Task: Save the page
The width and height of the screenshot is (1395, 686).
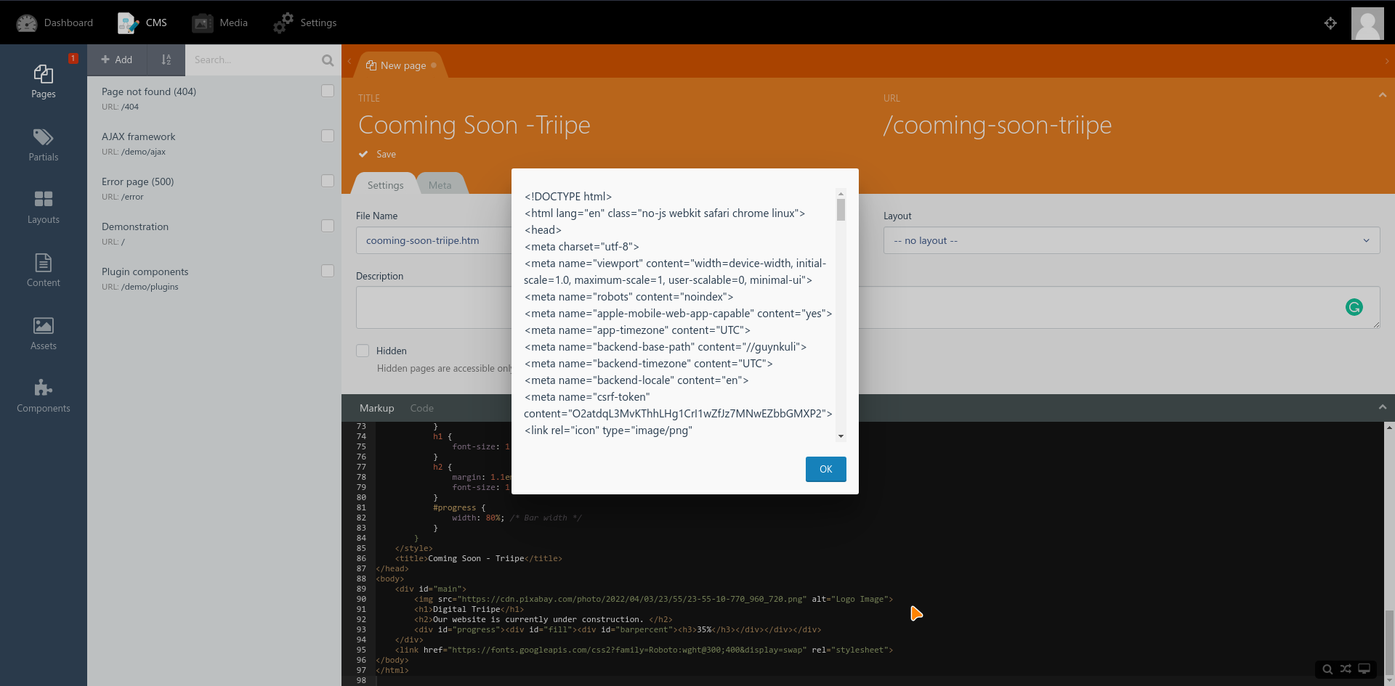Action: point(377,154)
